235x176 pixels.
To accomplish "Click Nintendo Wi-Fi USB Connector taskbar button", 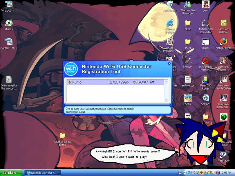I will 43,172.
